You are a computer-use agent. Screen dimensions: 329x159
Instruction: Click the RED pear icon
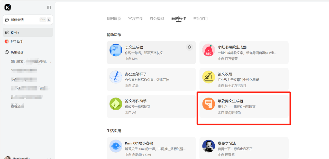click(x=209, y=50)
